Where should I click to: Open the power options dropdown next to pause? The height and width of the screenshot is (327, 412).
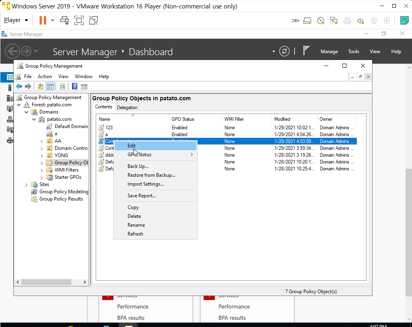click(53, 20)
